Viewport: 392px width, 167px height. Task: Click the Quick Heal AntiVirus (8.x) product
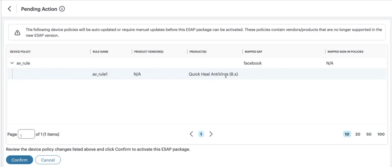pos(213,74)
